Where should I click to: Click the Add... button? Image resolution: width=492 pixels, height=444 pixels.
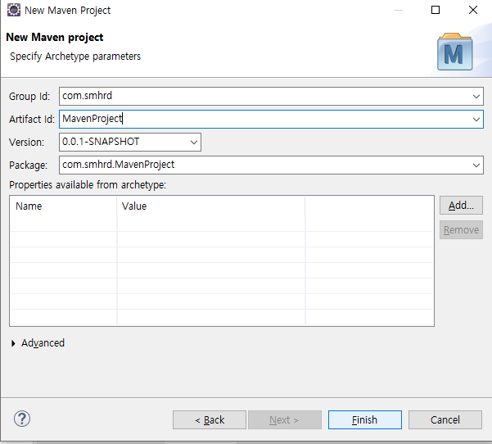[x=461, y=206]
